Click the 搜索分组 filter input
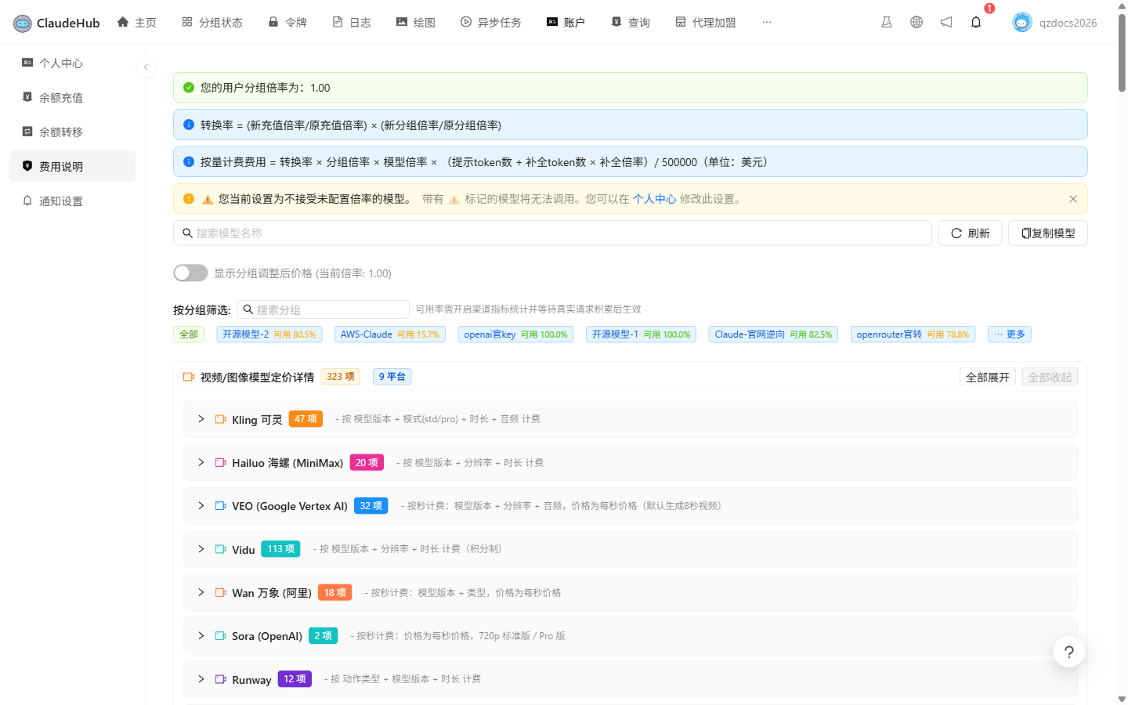The height and width of the screenshot is (705, 1128). (323, 309)
